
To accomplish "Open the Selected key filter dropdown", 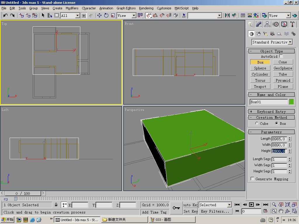I will coord(229,205).
